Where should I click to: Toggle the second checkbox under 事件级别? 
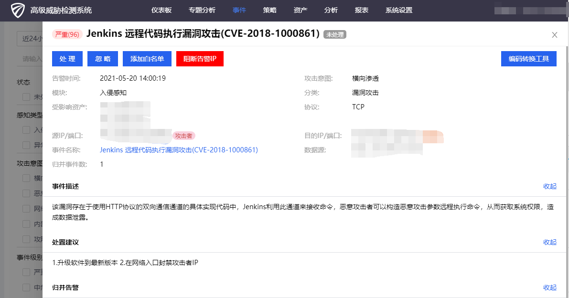[x=26, y=287]
